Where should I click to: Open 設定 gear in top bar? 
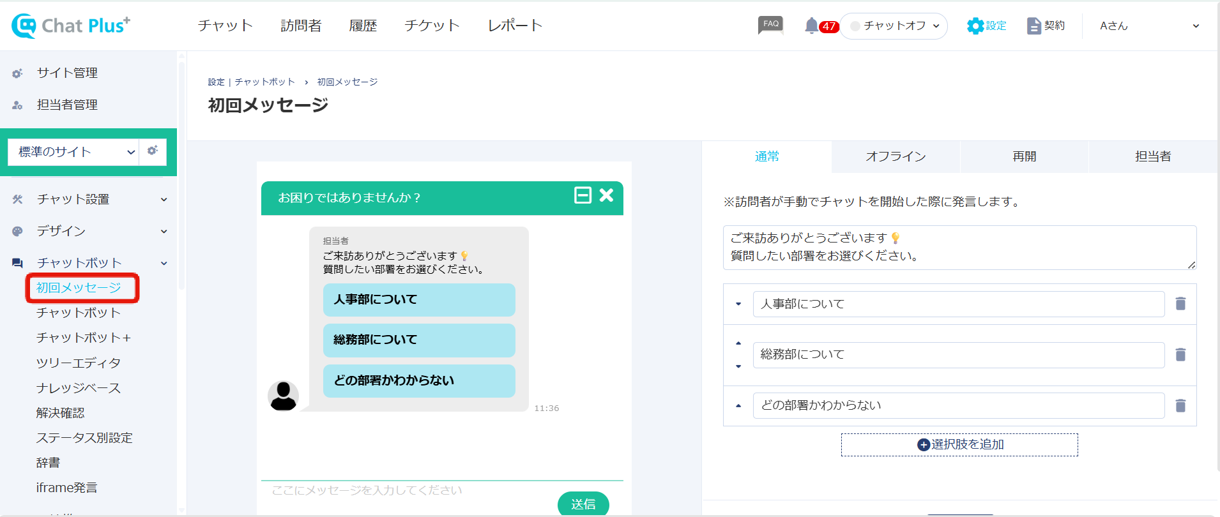(986, 26)
